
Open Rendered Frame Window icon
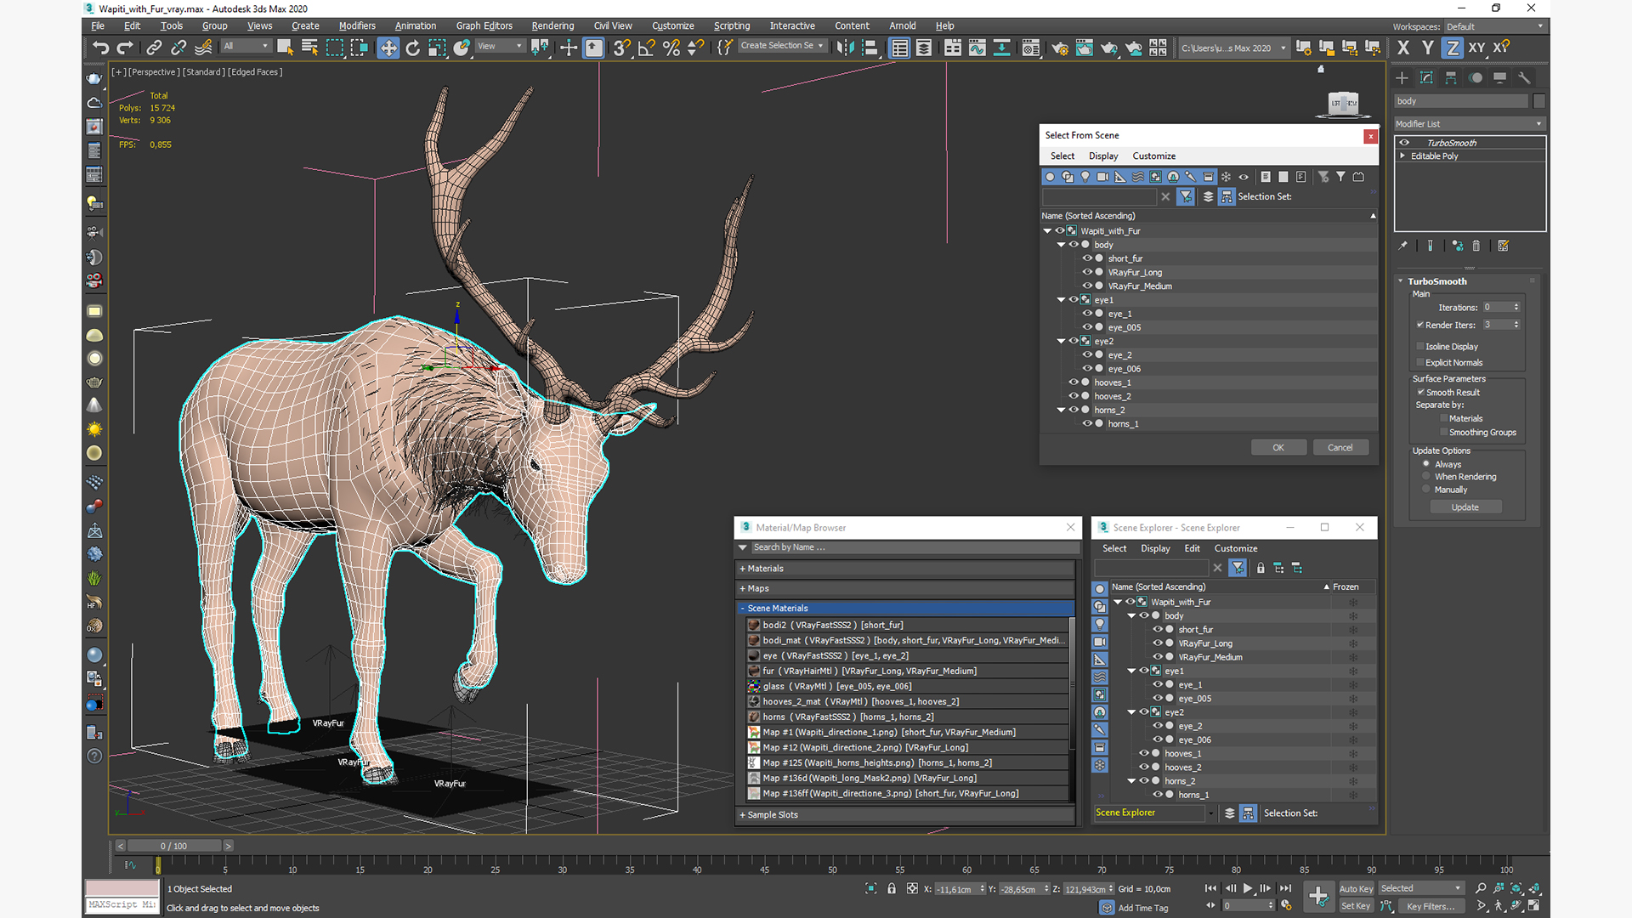(x=1085, y=48)
